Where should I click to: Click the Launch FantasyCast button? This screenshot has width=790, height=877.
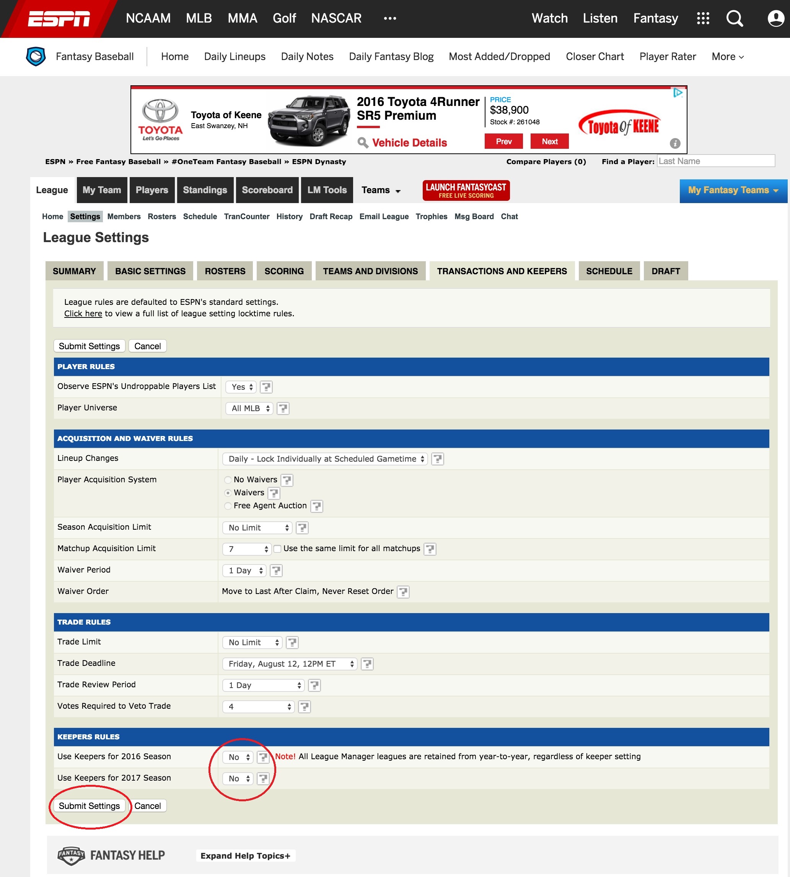(x=466, y=190)
